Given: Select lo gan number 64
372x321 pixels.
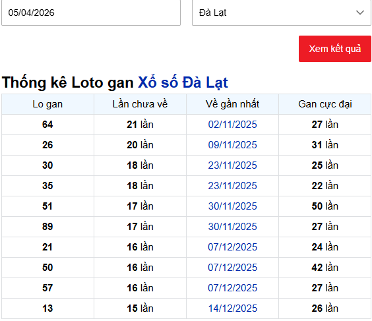Looking at the screenshot, I should (47, 125).
